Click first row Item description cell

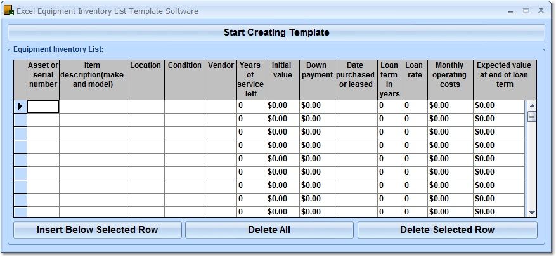point(93,107)
